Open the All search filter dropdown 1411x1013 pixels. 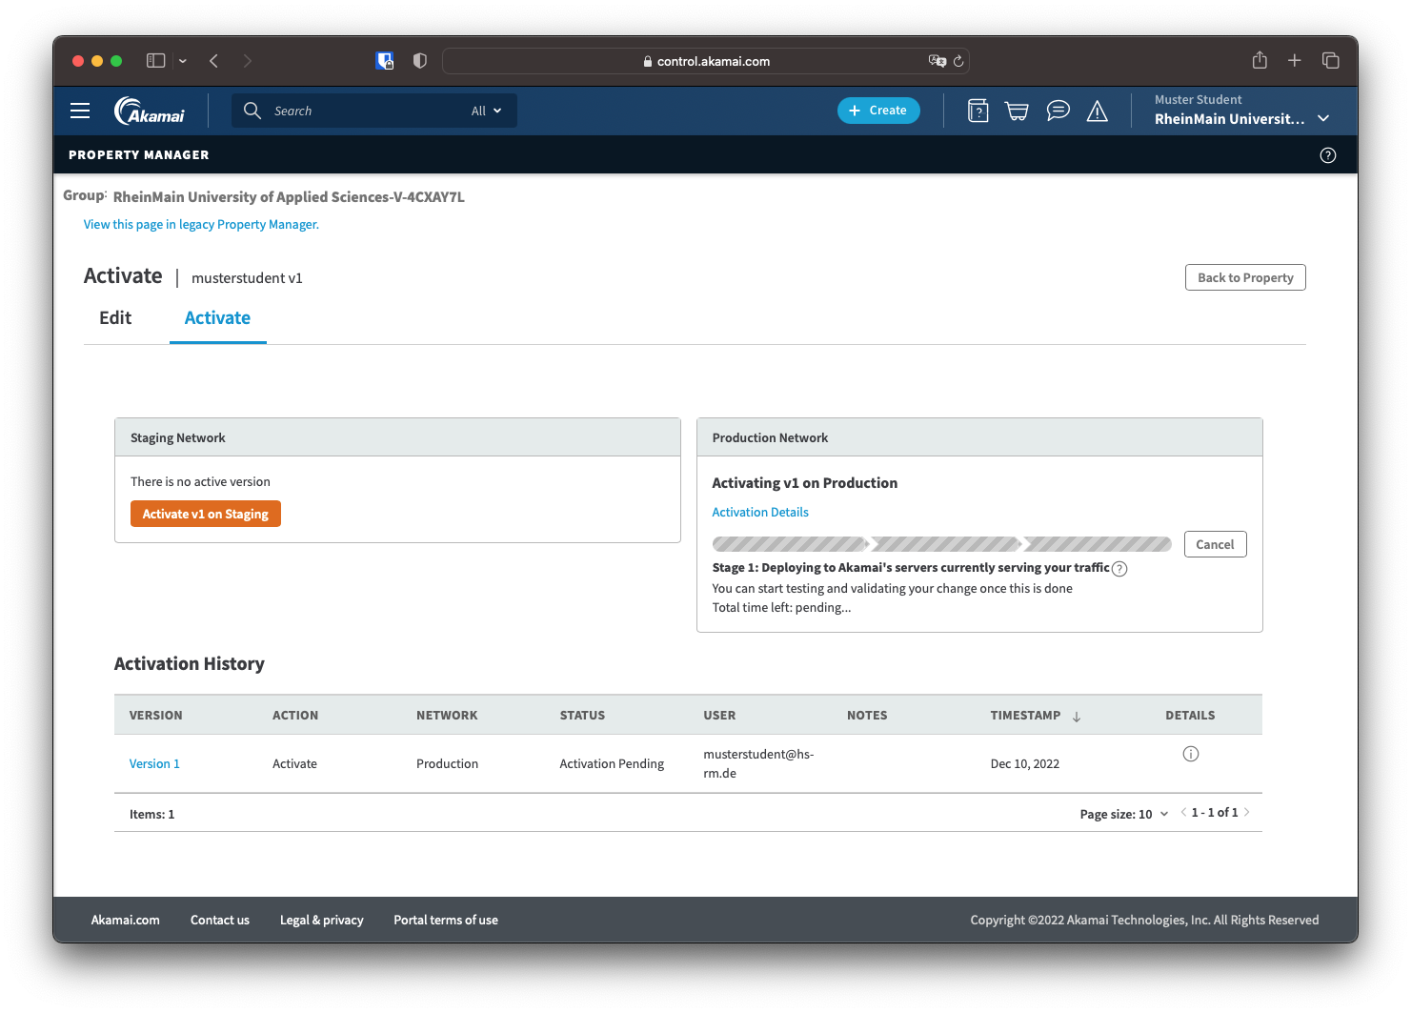coord(487,111)
